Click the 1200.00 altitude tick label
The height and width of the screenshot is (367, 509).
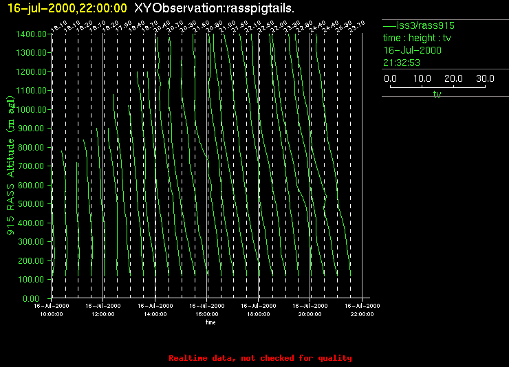[31, 71]
